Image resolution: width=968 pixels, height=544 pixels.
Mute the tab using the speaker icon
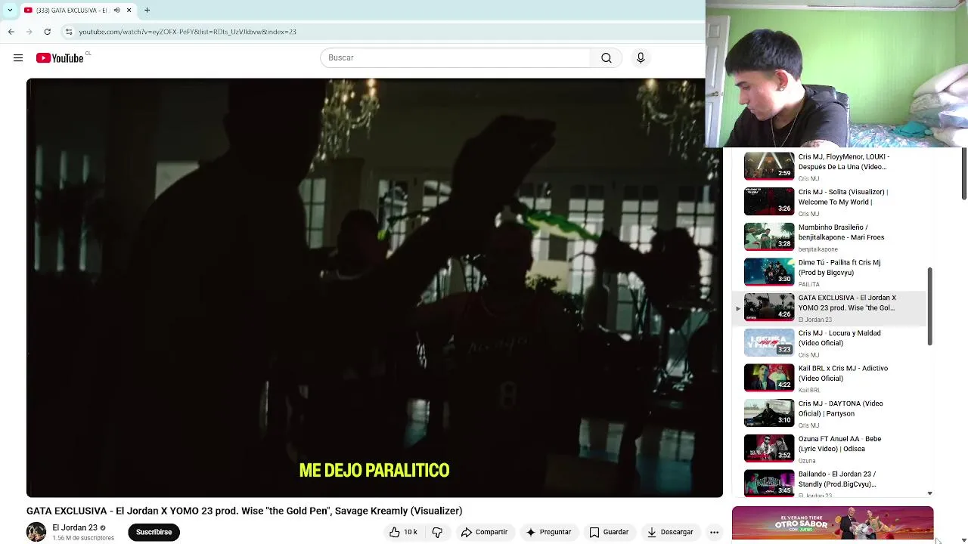(116, 11)
